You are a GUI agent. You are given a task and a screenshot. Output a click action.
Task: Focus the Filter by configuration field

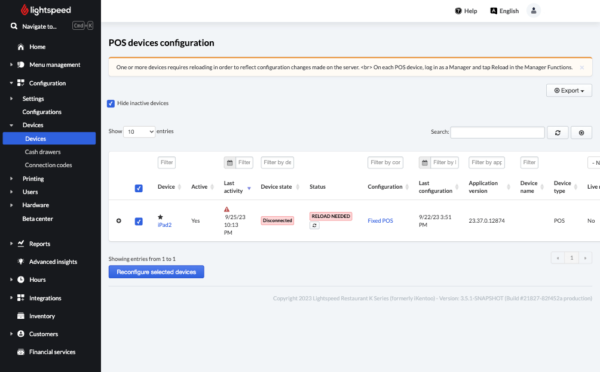tap(385, 162)
